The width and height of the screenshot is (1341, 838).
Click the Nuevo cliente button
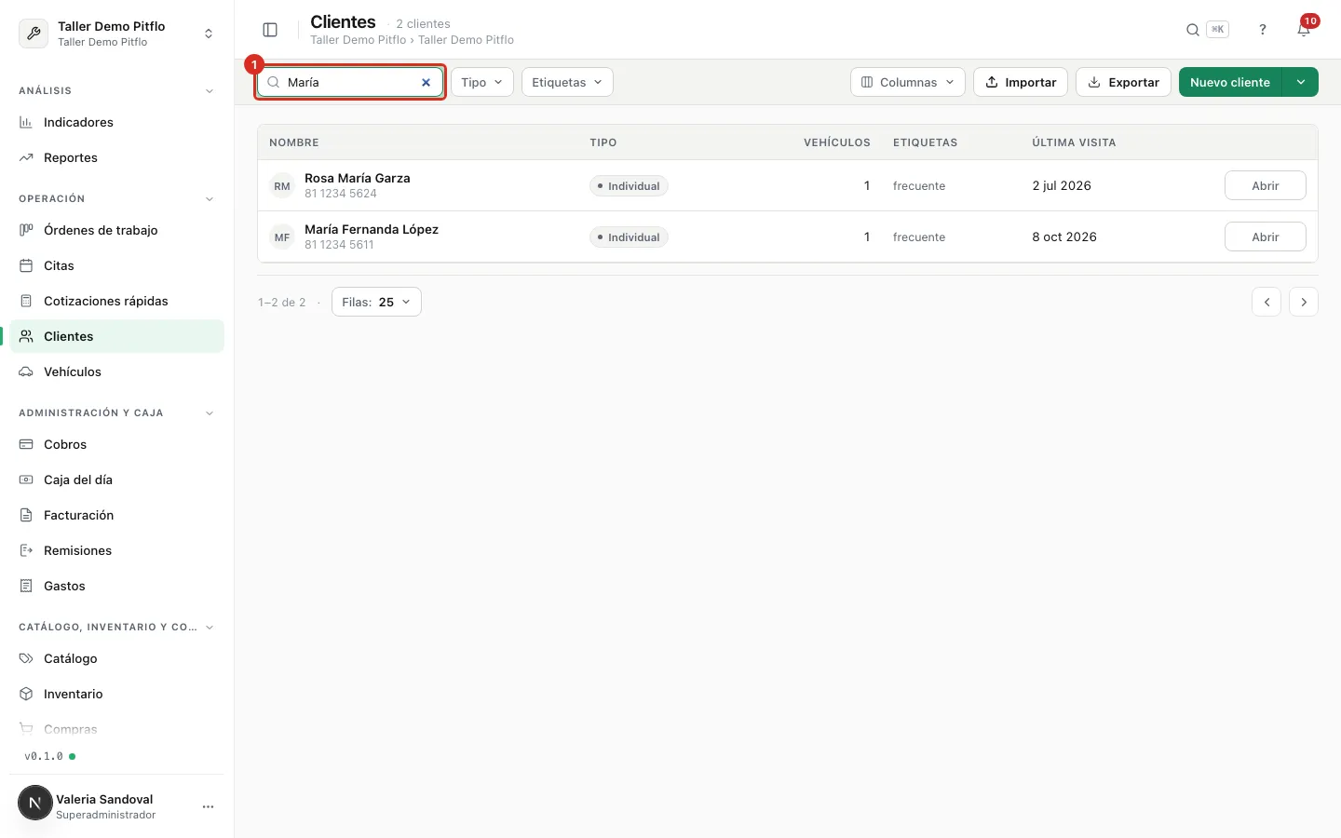tap(1230, 82)
